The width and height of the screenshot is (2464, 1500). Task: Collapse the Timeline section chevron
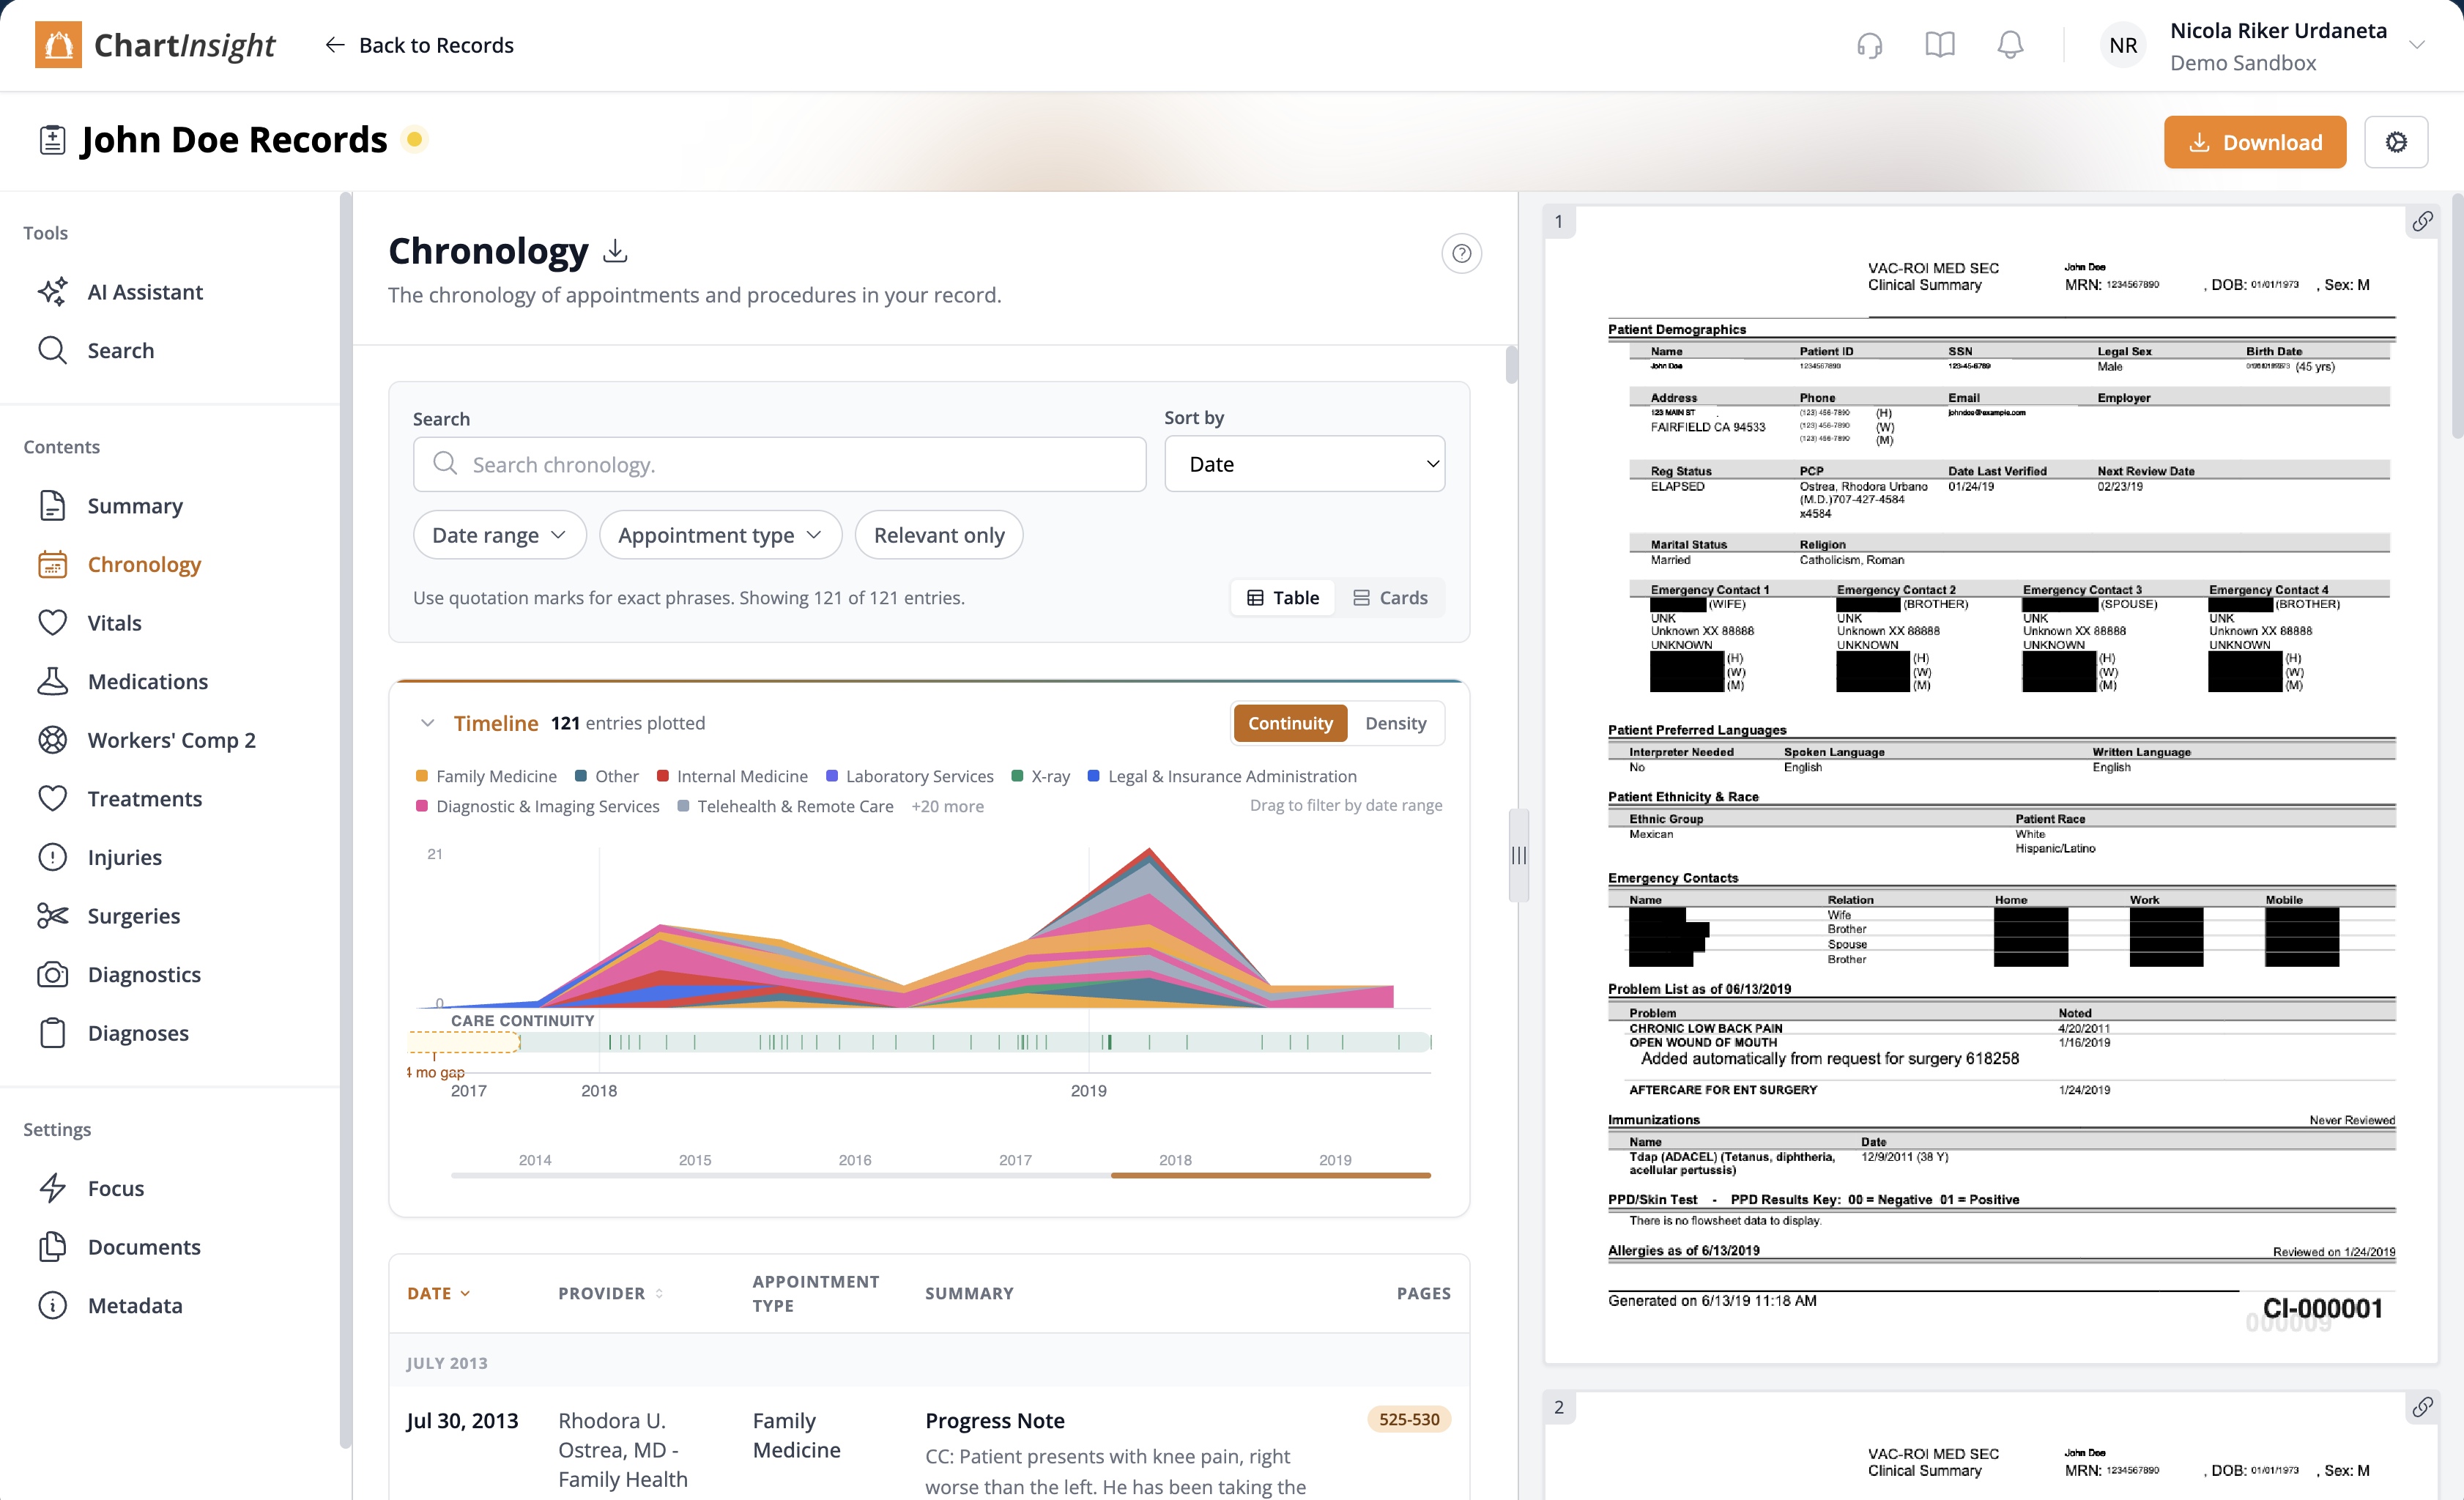[427, 723]
